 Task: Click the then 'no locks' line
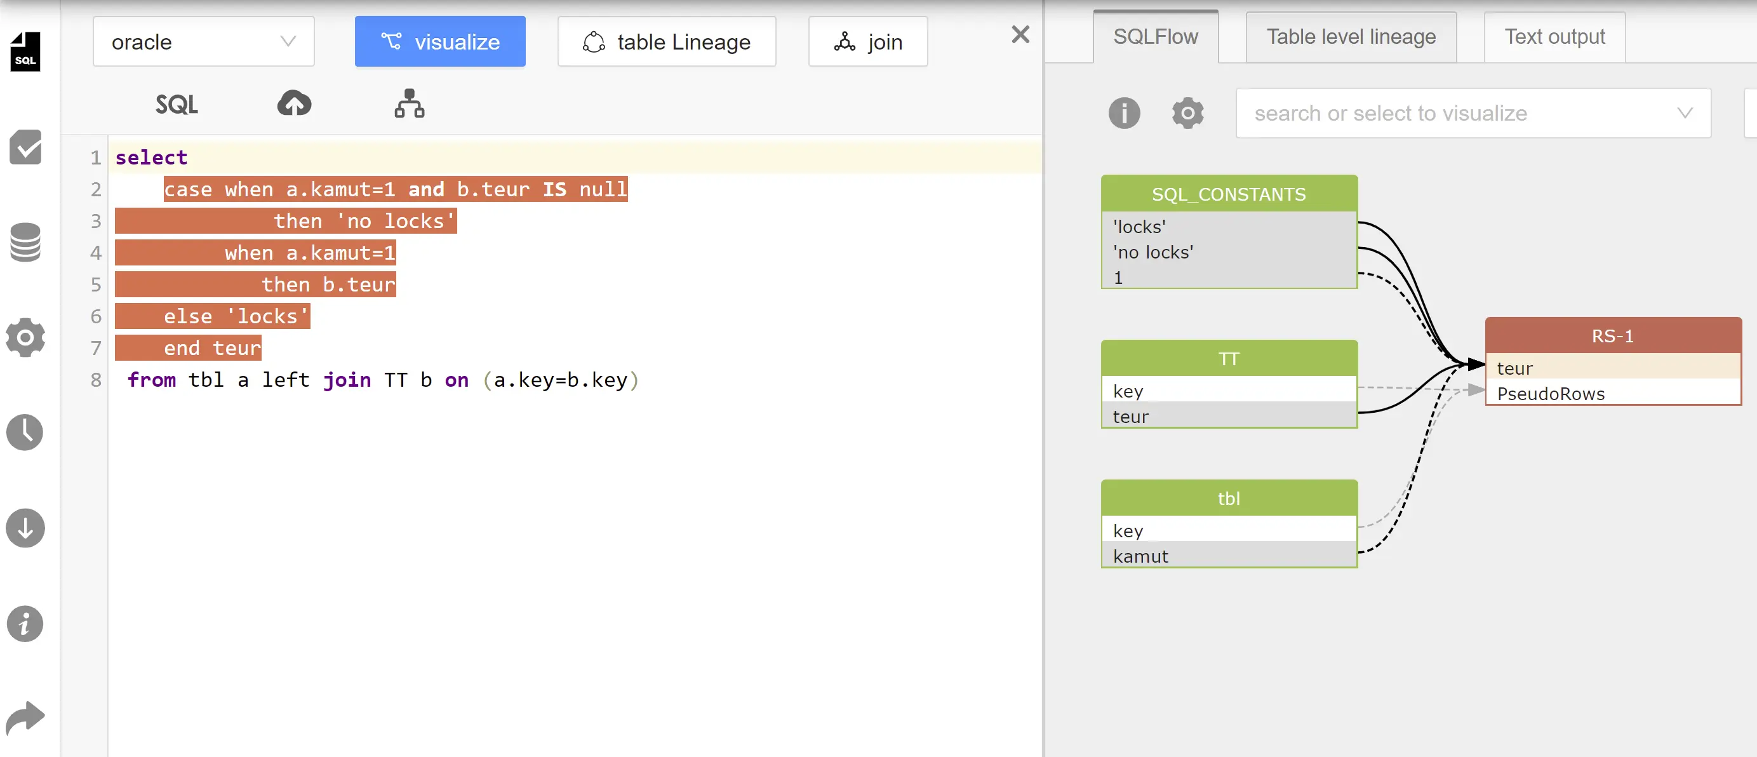[365, 221]
